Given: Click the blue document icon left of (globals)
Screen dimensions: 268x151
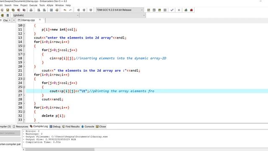Looking at the screenshot, I should (x=8, y=15).
